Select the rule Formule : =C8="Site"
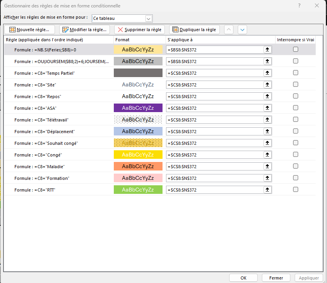This screenshot has height=283, width=327. [x=35, y=85]
